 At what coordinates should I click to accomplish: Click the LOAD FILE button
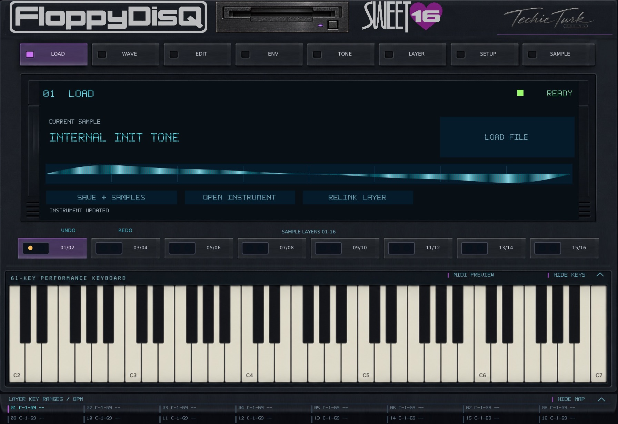point(507,137)
